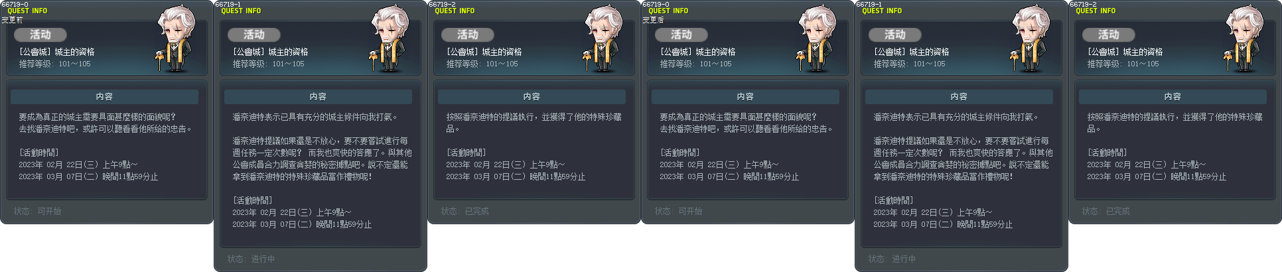Click the NPC portrait in the last 66719-1 panel

pos(1031,40)
